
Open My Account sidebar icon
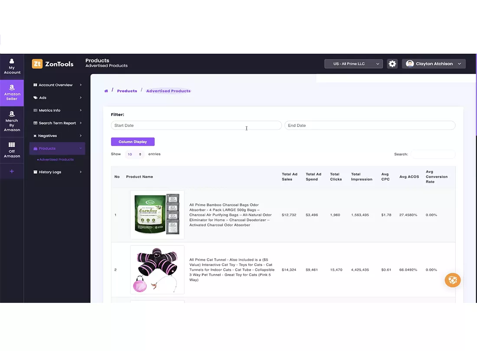(x=12, y=66)
